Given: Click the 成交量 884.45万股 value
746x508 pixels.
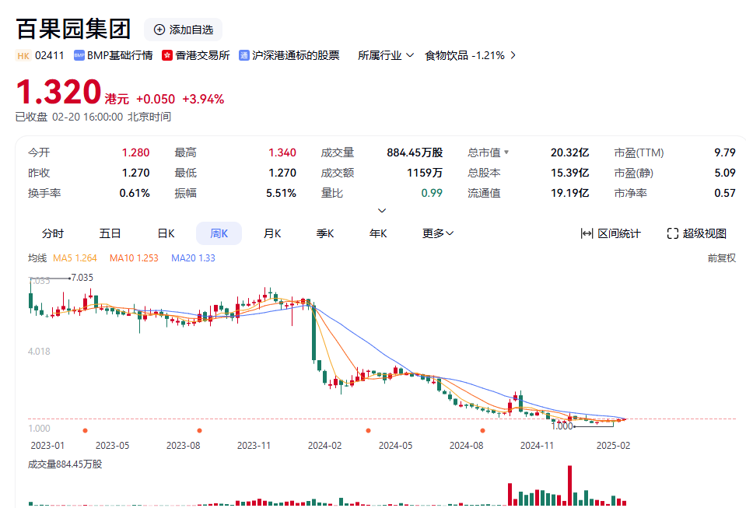Looking at the screenshot, I should pyautogui.click(x=415, y=152).
